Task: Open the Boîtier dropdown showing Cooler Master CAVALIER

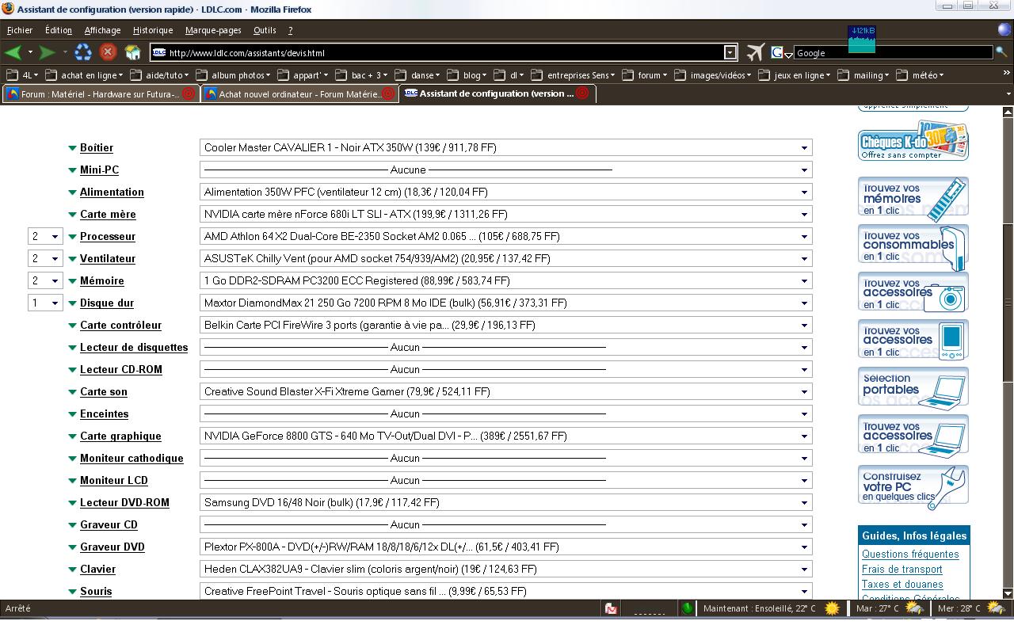Action: pos(505,147)
